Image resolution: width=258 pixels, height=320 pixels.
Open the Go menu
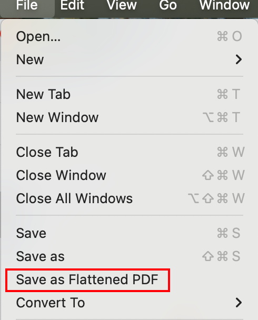pyautogui.click(x=168, y=5)
